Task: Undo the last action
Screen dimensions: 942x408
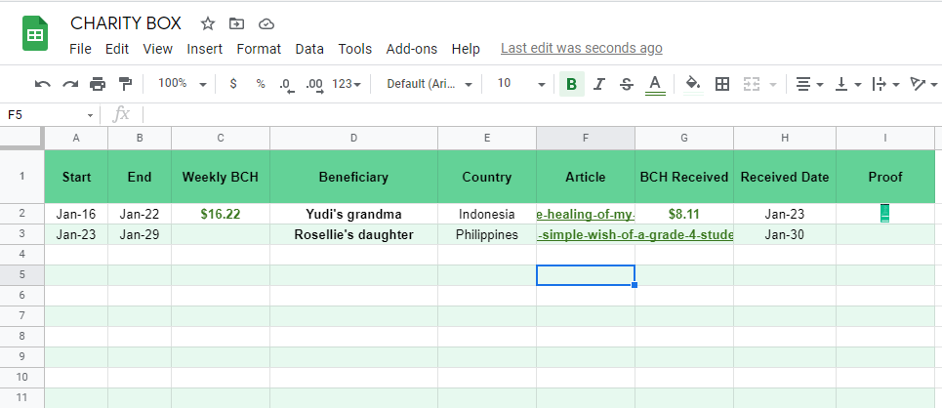Action: click(x=43, y=84)
